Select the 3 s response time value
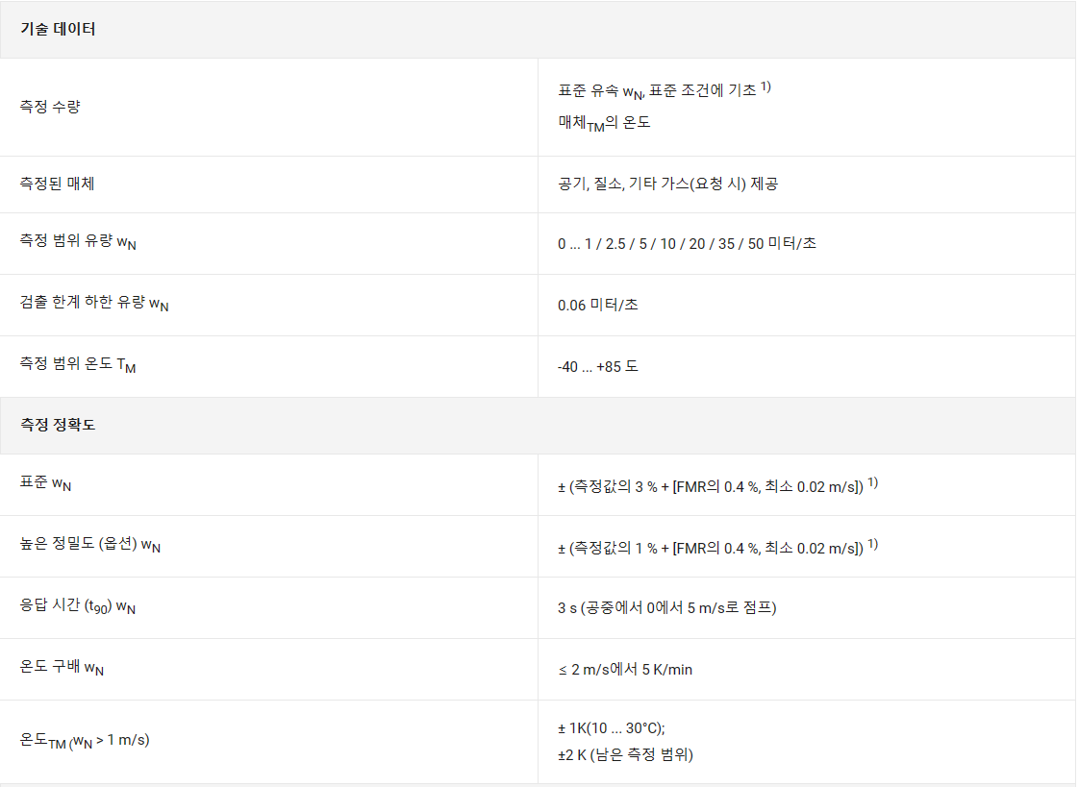This screenshot has width=1079, height=787. click(x=666, y=608)
